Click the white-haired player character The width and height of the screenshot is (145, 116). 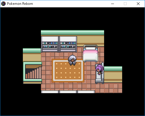(72, 60)
